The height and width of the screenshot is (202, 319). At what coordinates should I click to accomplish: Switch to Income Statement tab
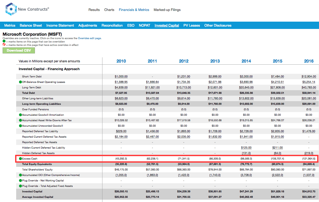pos(60,25)
